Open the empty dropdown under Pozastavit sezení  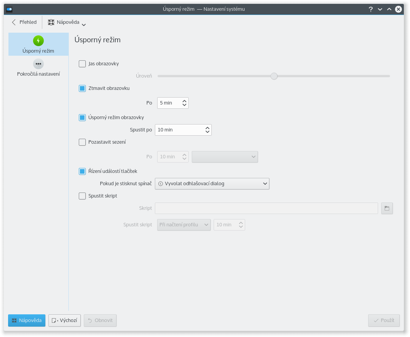click(225, 157)
